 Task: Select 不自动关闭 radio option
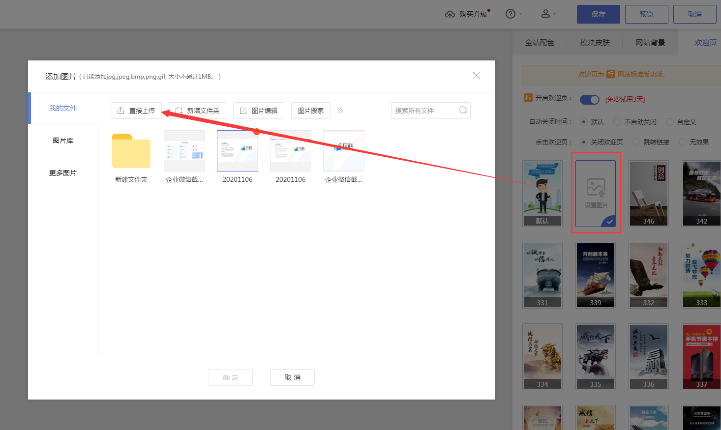[x=617, y=122]
